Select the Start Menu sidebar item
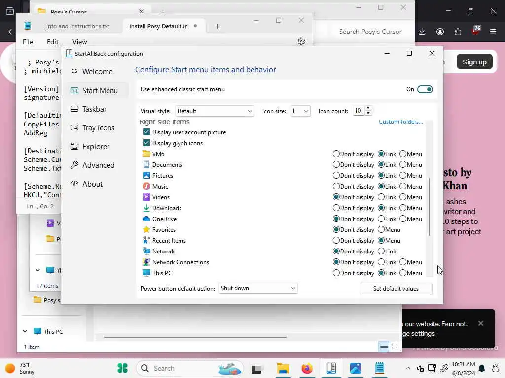 point(98,91)
